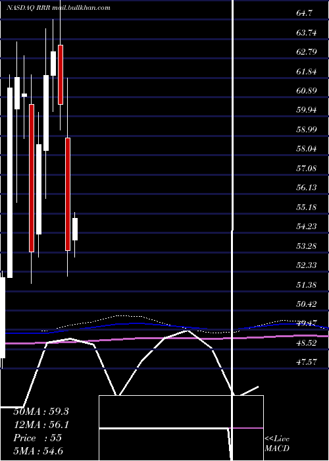Click the long red candlestick near 53.28
Screen dimensions: 329x461
click(x=68, y=194)
